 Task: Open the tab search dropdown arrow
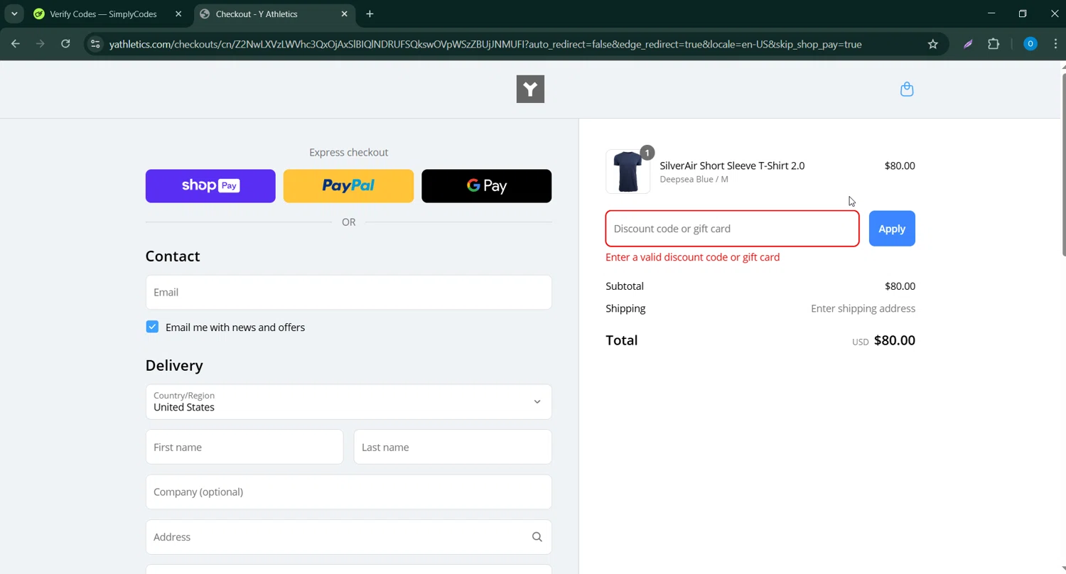click(14, 14)
